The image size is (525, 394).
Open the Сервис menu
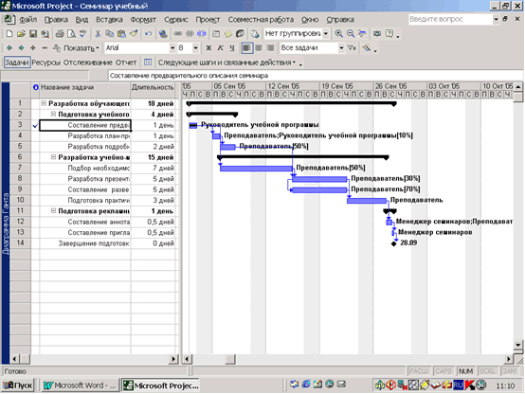[x=175, y=19]
